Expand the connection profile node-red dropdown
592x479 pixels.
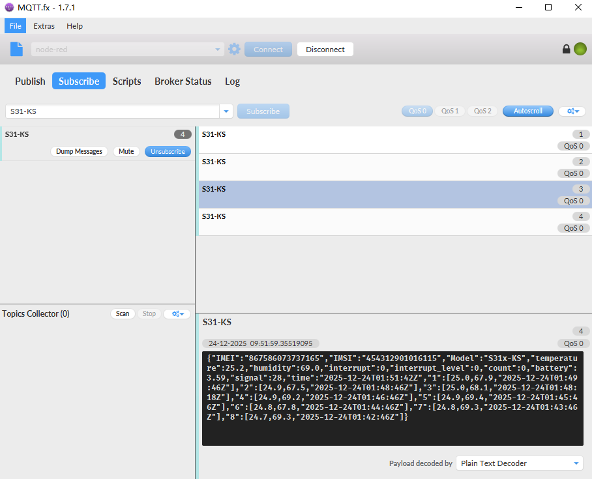[x=218, y=50]
